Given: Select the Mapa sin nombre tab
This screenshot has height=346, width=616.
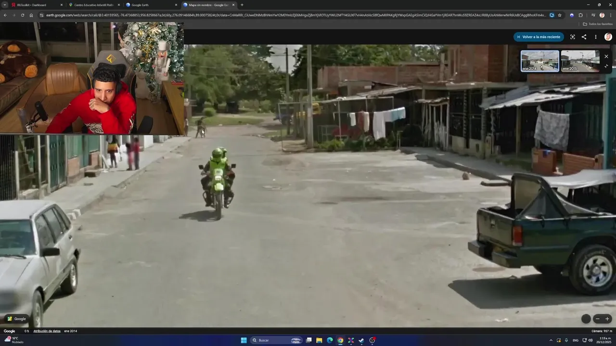Looking at the screenshot, I should 208,5.
